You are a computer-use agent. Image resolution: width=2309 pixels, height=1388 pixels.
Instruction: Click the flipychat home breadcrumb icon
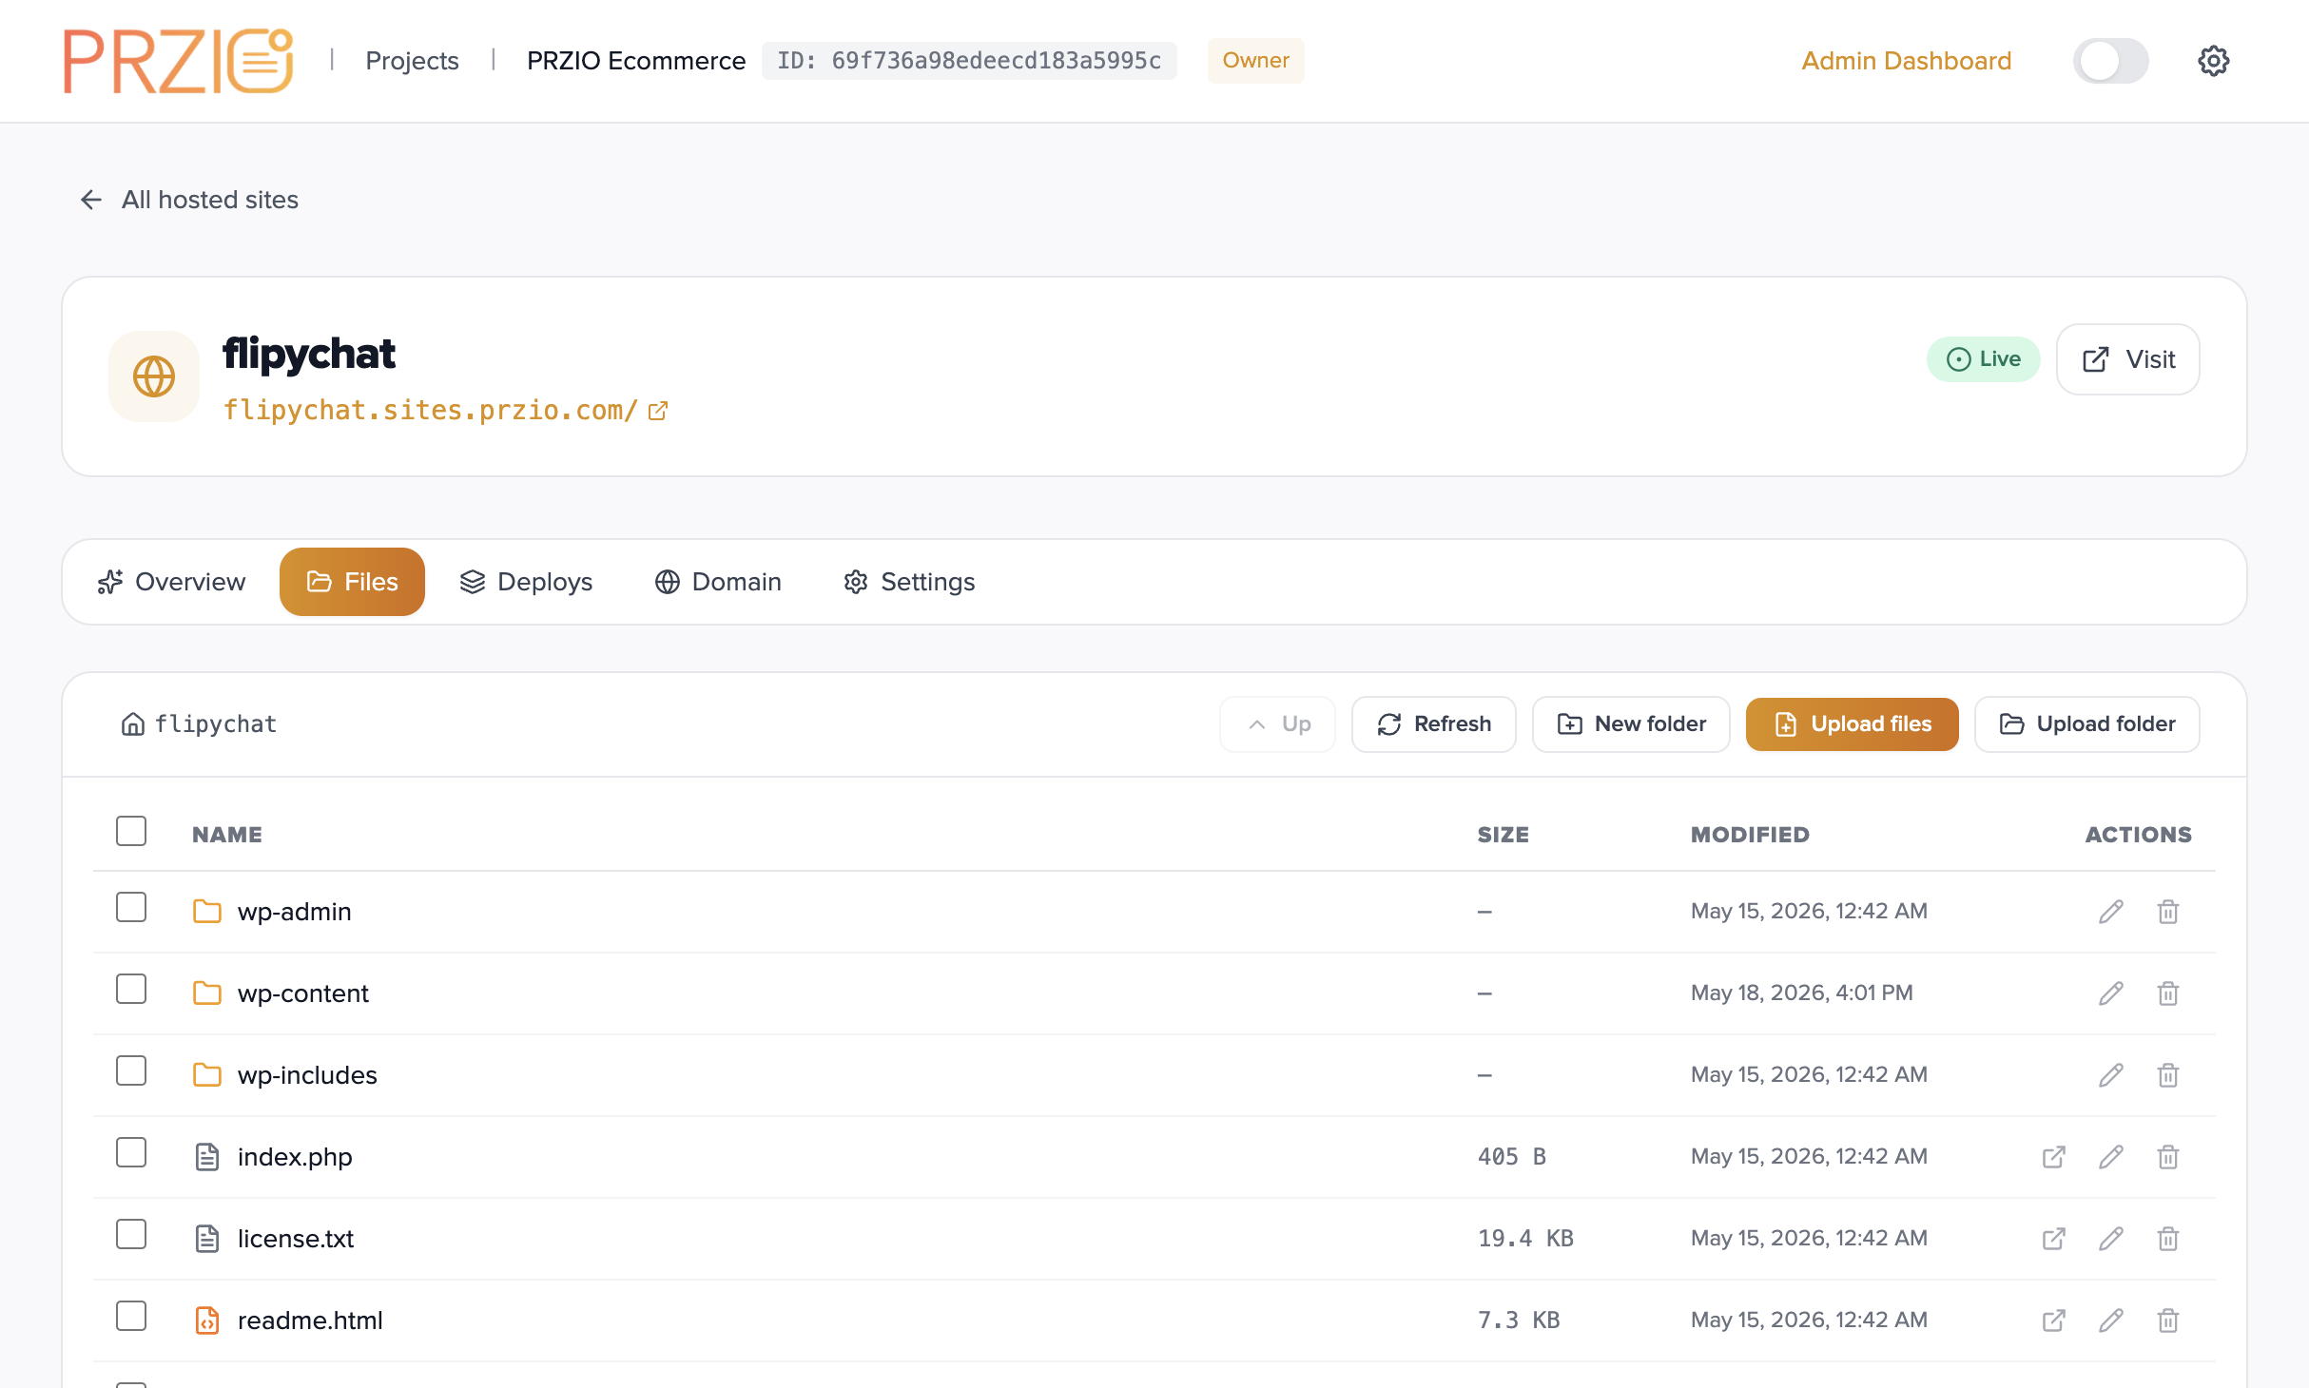point(133,724)
